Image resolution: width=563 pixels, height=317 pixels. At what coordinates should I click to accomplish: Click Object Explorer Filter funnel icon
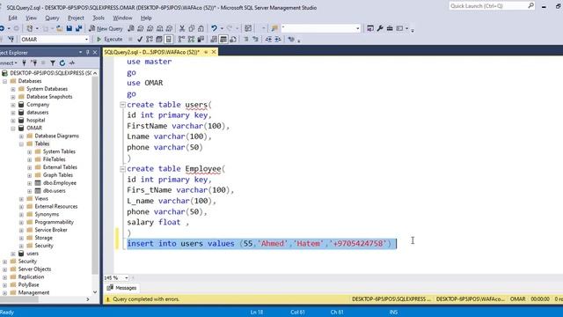(x=53, y=63)
